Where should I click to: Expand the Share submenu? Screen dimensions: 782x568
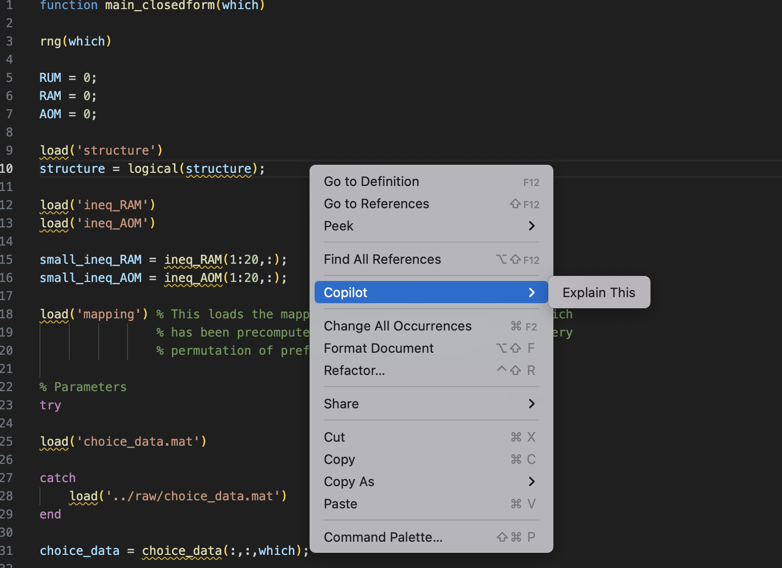coord(341,404)
